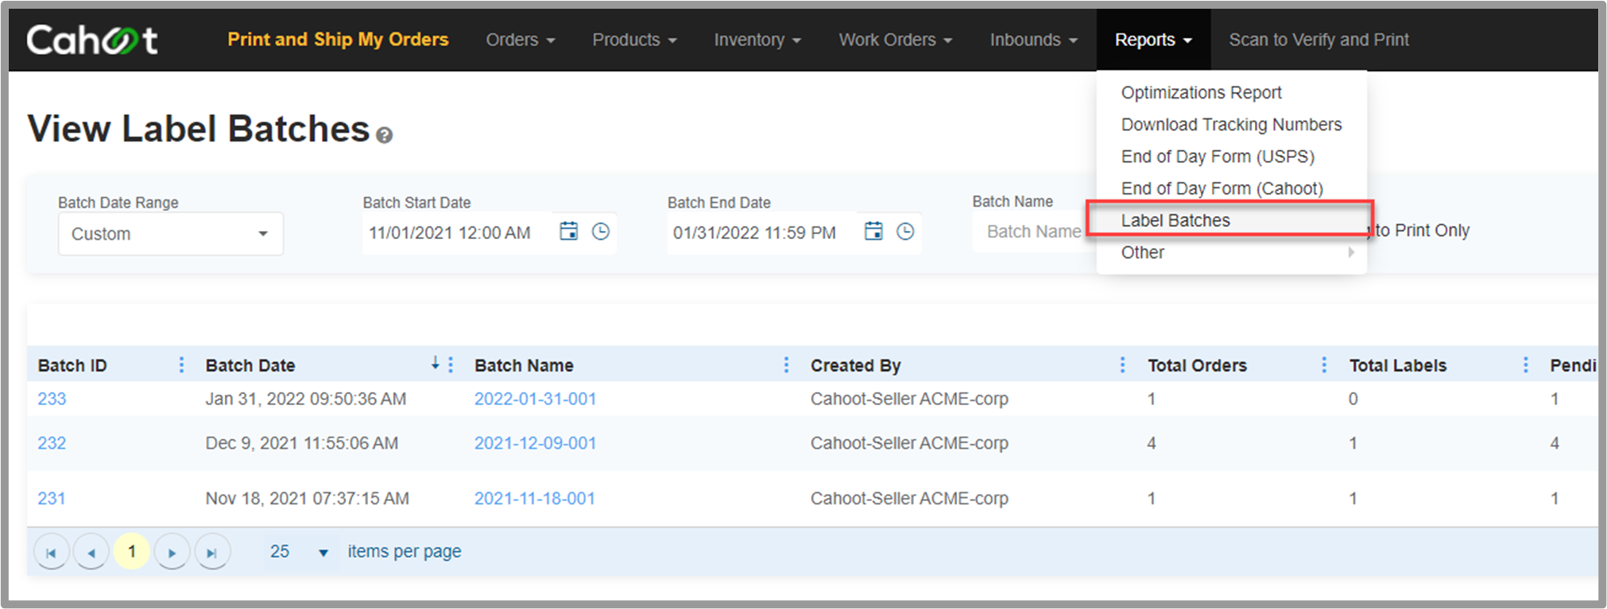1607x609 pixels.
Task: Select End of Day Form (USPS)
Action: coord(1218,156)
